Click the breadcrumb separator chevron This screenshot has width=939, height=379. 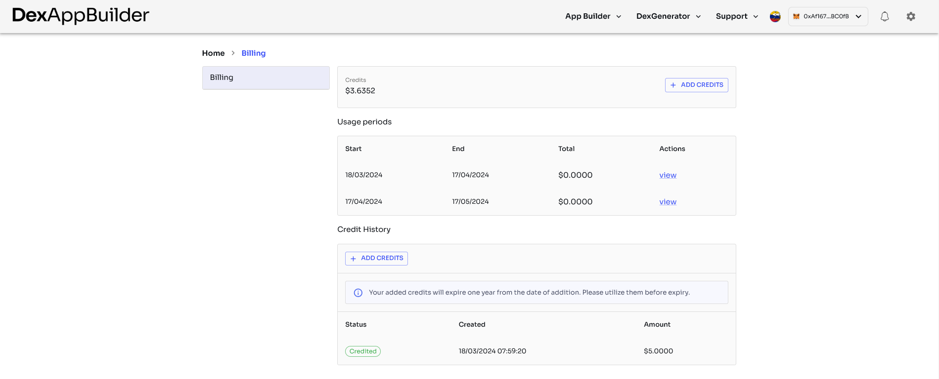[233, 53]
